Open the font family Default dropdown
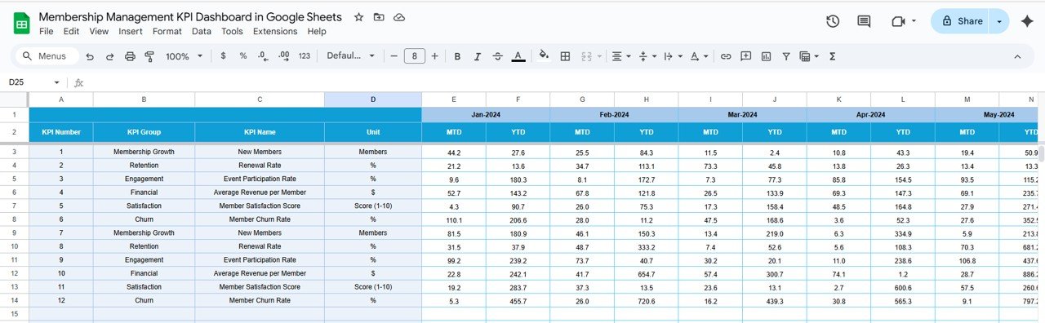1045x323 pixels. 351,56
